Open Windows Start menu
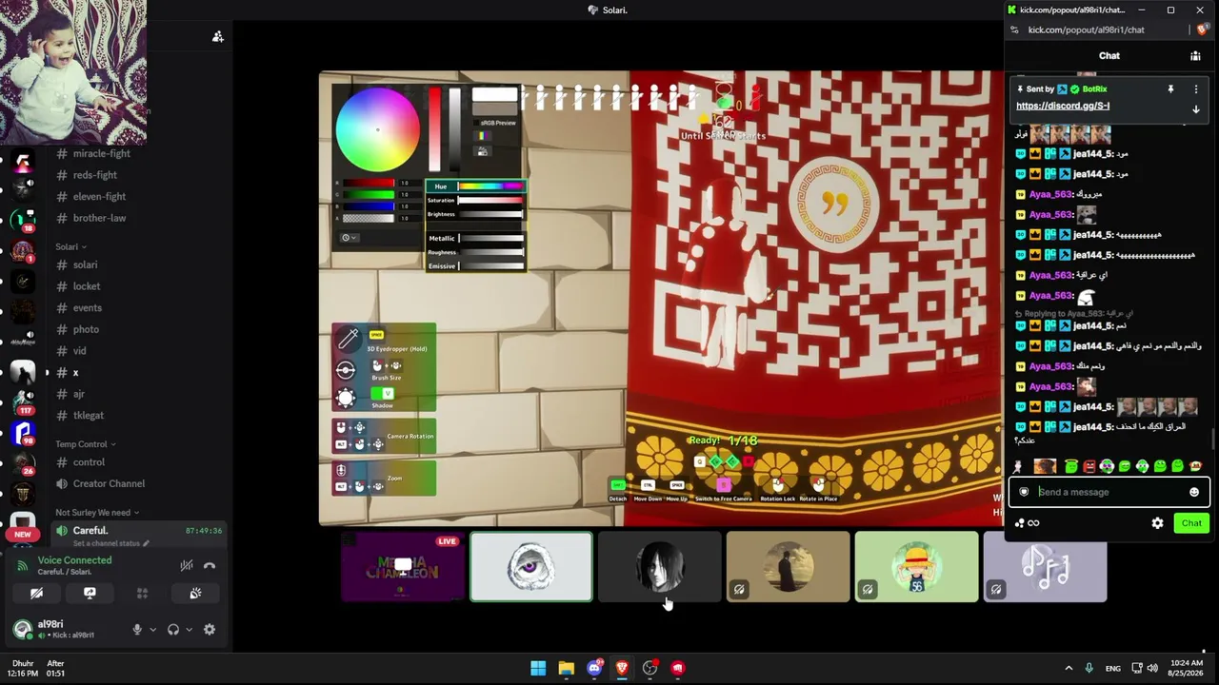The width and height of the screenshot is (1219, 685). pyautogui.click(x=538, y=668)
